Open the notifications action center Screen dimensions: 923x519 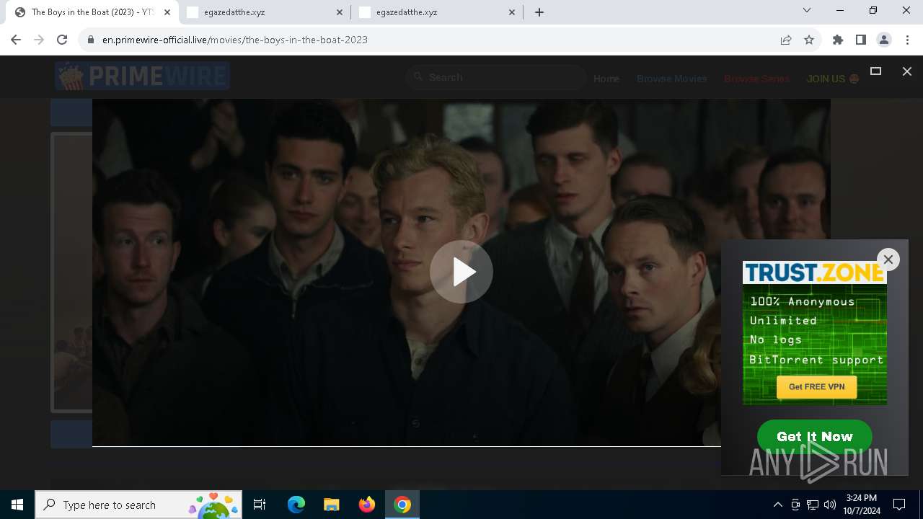(899, 505)
